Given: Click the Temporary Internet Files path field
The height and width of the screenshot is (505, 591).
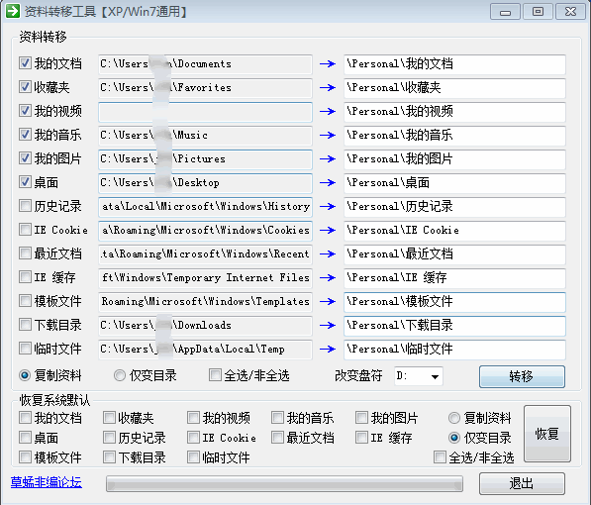Looking at the screenshot, I should click(x=205, y=278).
